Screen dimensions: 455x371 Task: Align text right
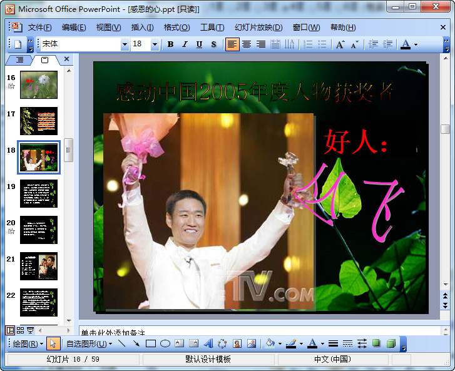pos(261,44)
